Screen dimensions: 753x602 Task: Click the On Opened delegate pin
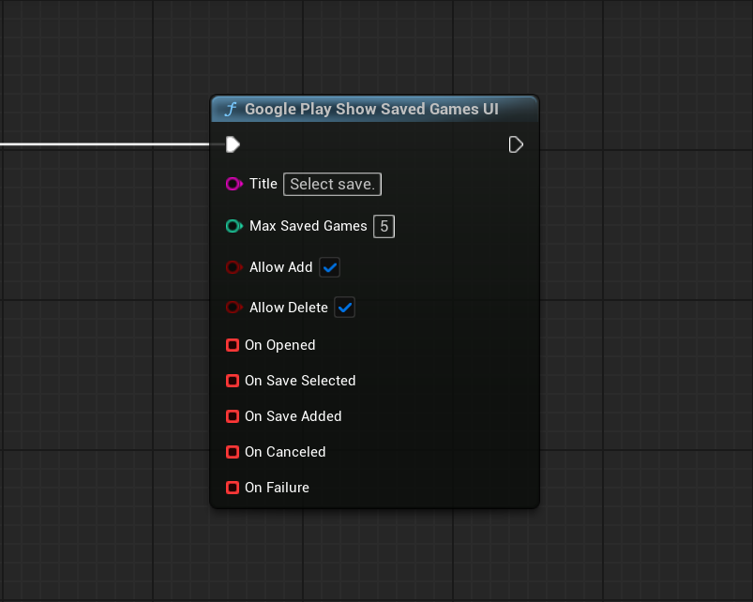point(233,345)
